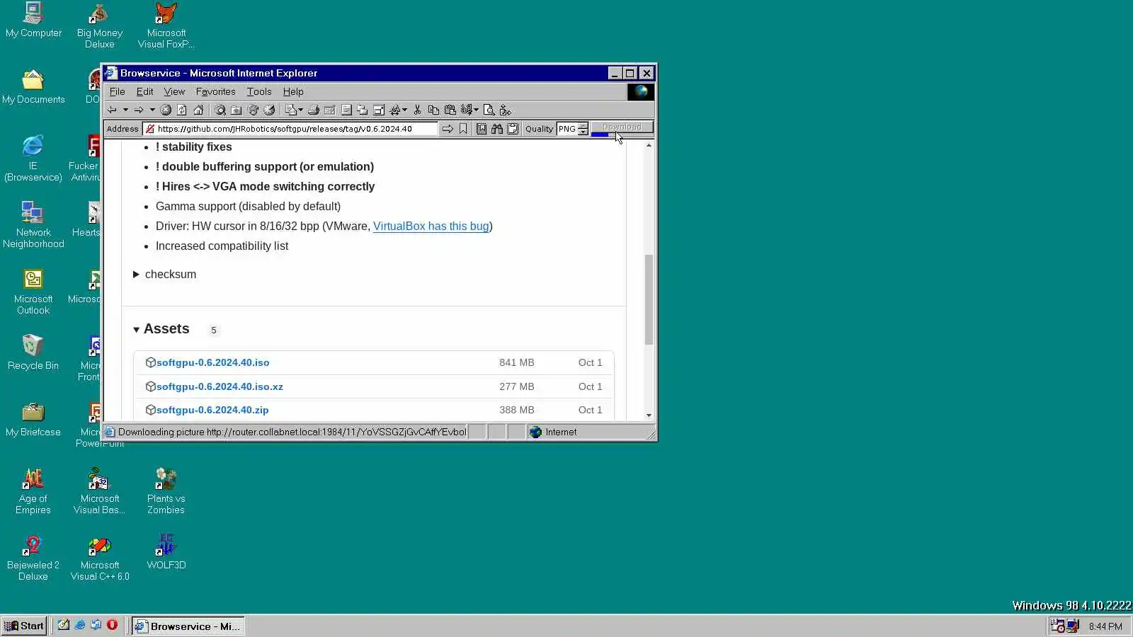Click the Browservice taskbar button
Image resolution: width=1133 pixels, height=637 pixels.
[188, 626]
